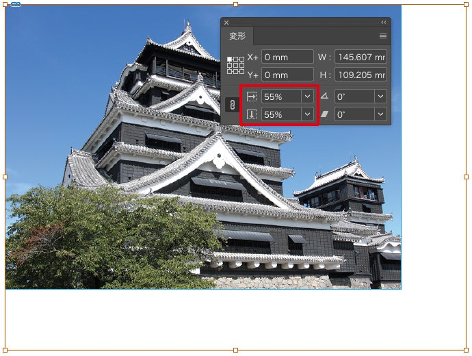Click the bottom-right frame corner handle
This screenshot has width=472, height=356.
pyautogui.click(x=467, y=350)
